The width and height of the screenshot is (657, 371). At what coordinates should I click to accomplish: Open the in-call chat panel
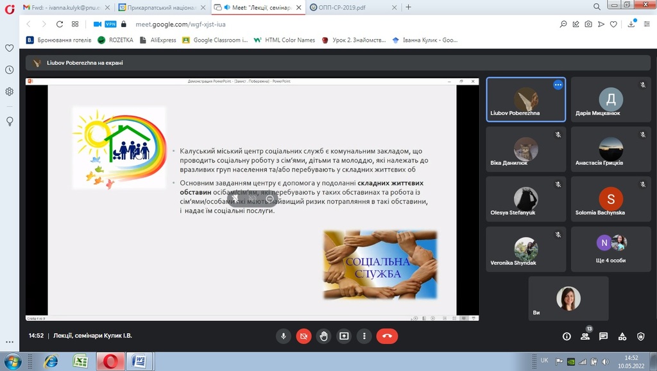[604, 336]
